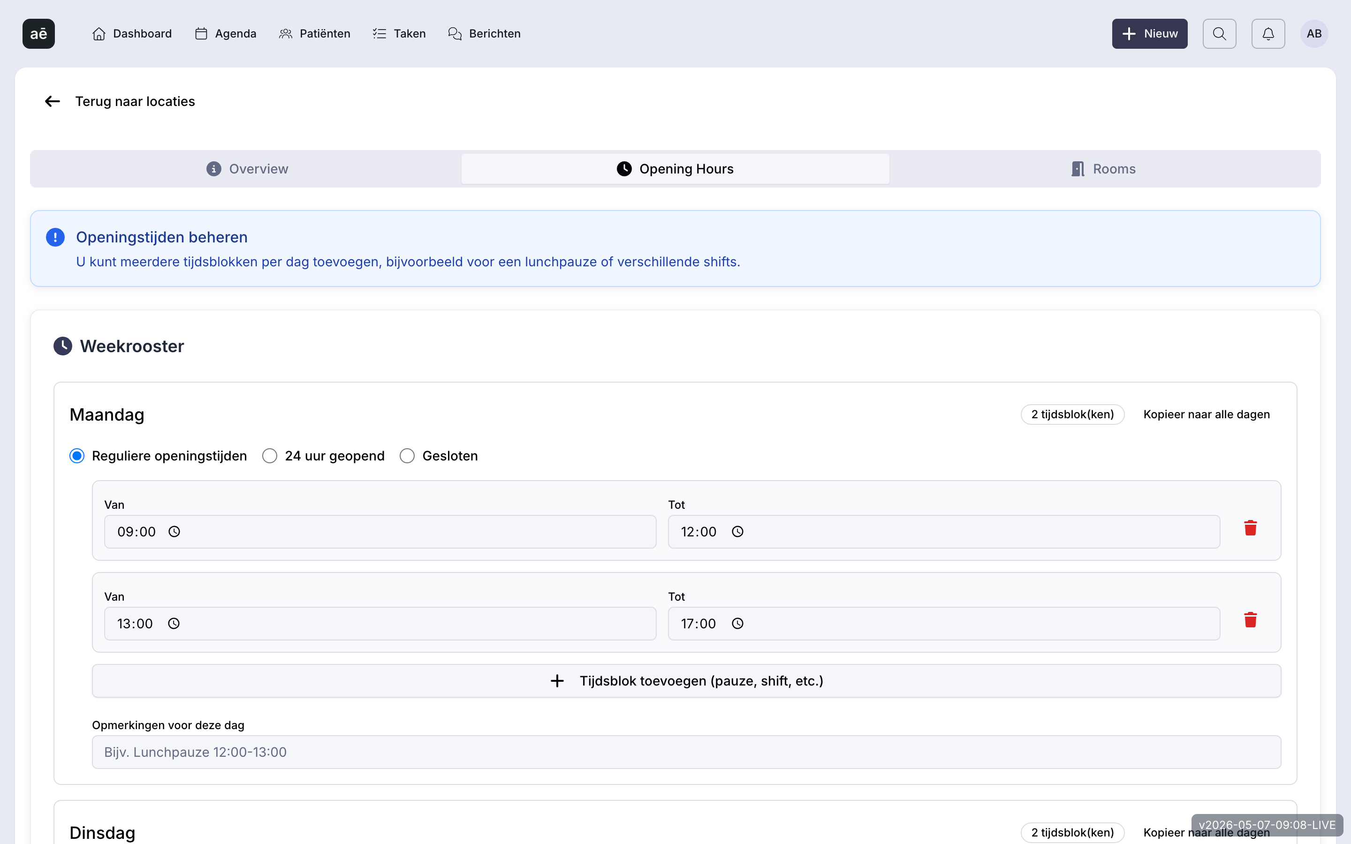Open the AB user avatar menu
The width and height of the screenshot is (1351, 844).
point(1314,33)
